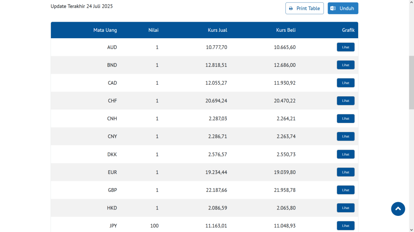Click Lihat in the CHF row
The height and width of the screenshot is (232, 414).
(345, 101)
